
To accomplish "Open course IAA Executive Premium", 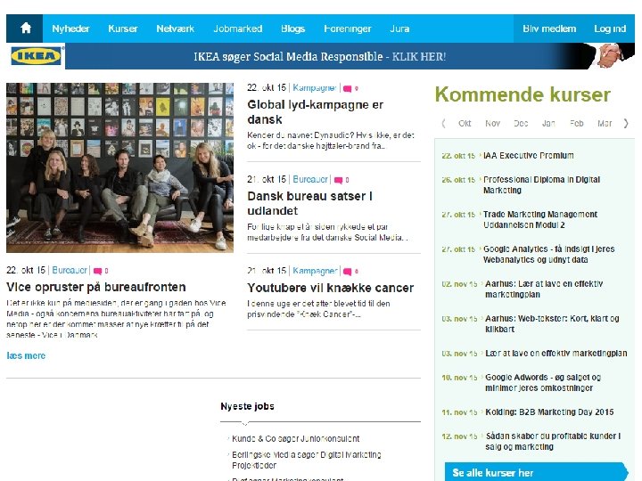I will click(x=528, y=155).
